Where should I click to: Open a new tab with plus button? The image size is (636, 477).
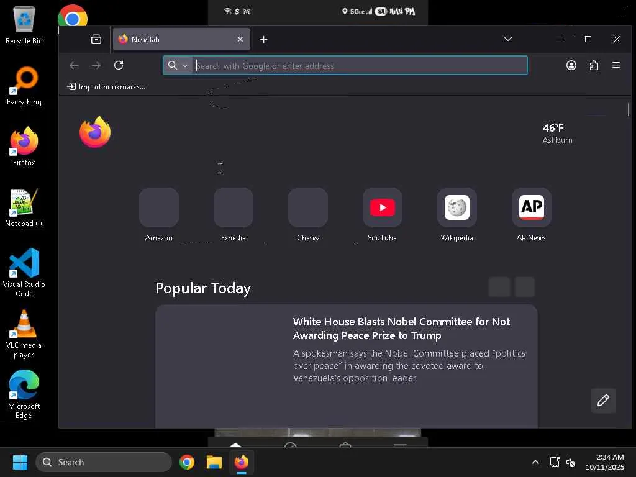click(263, 39)
